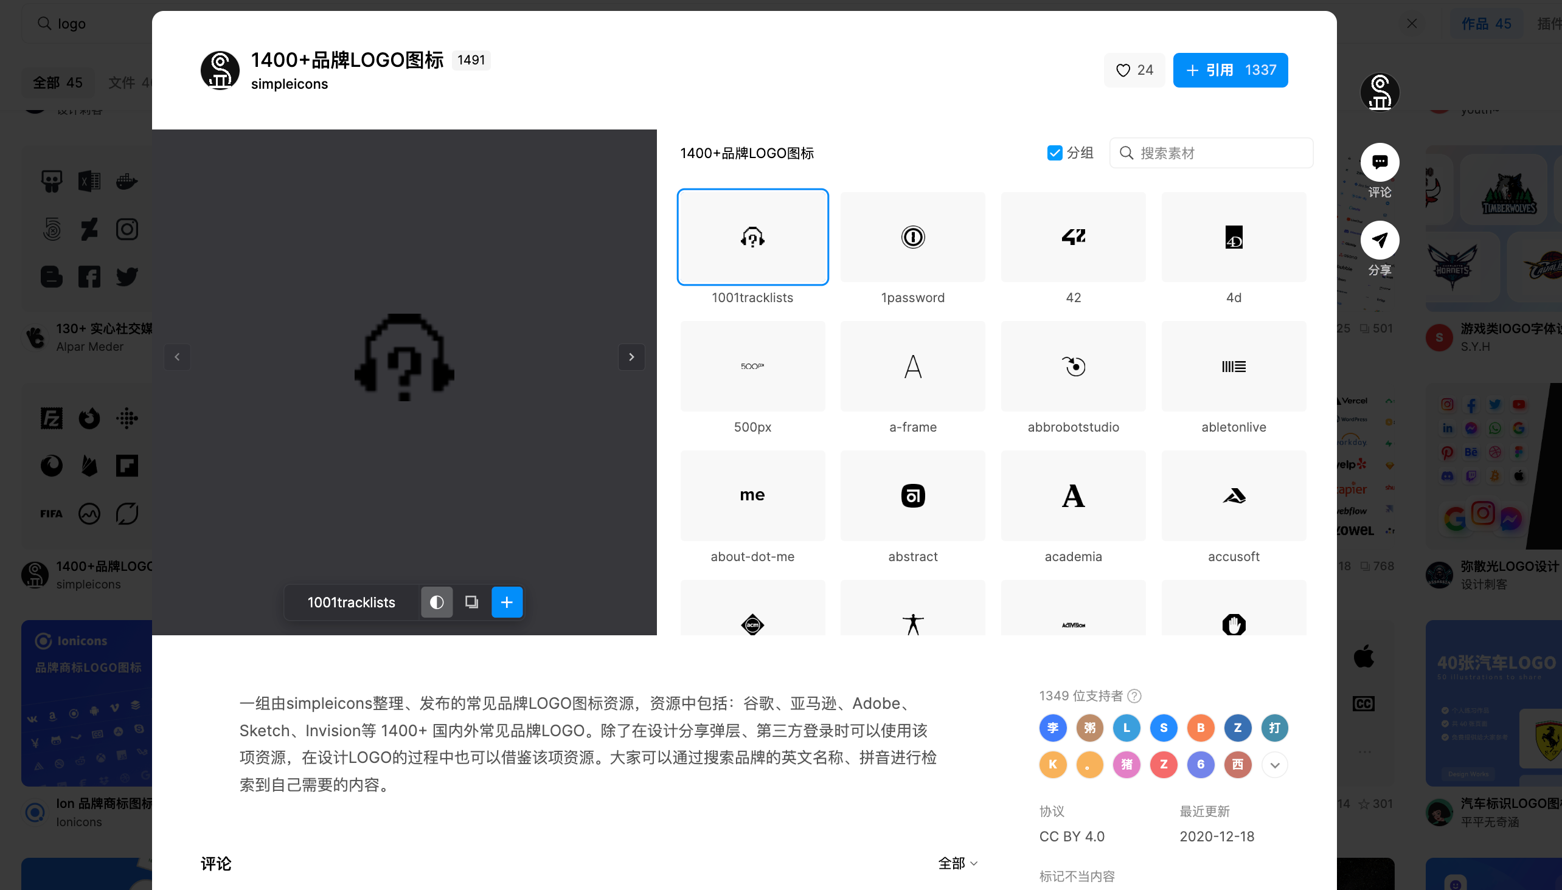Go to next icon preview arrow

pos(631,357)
